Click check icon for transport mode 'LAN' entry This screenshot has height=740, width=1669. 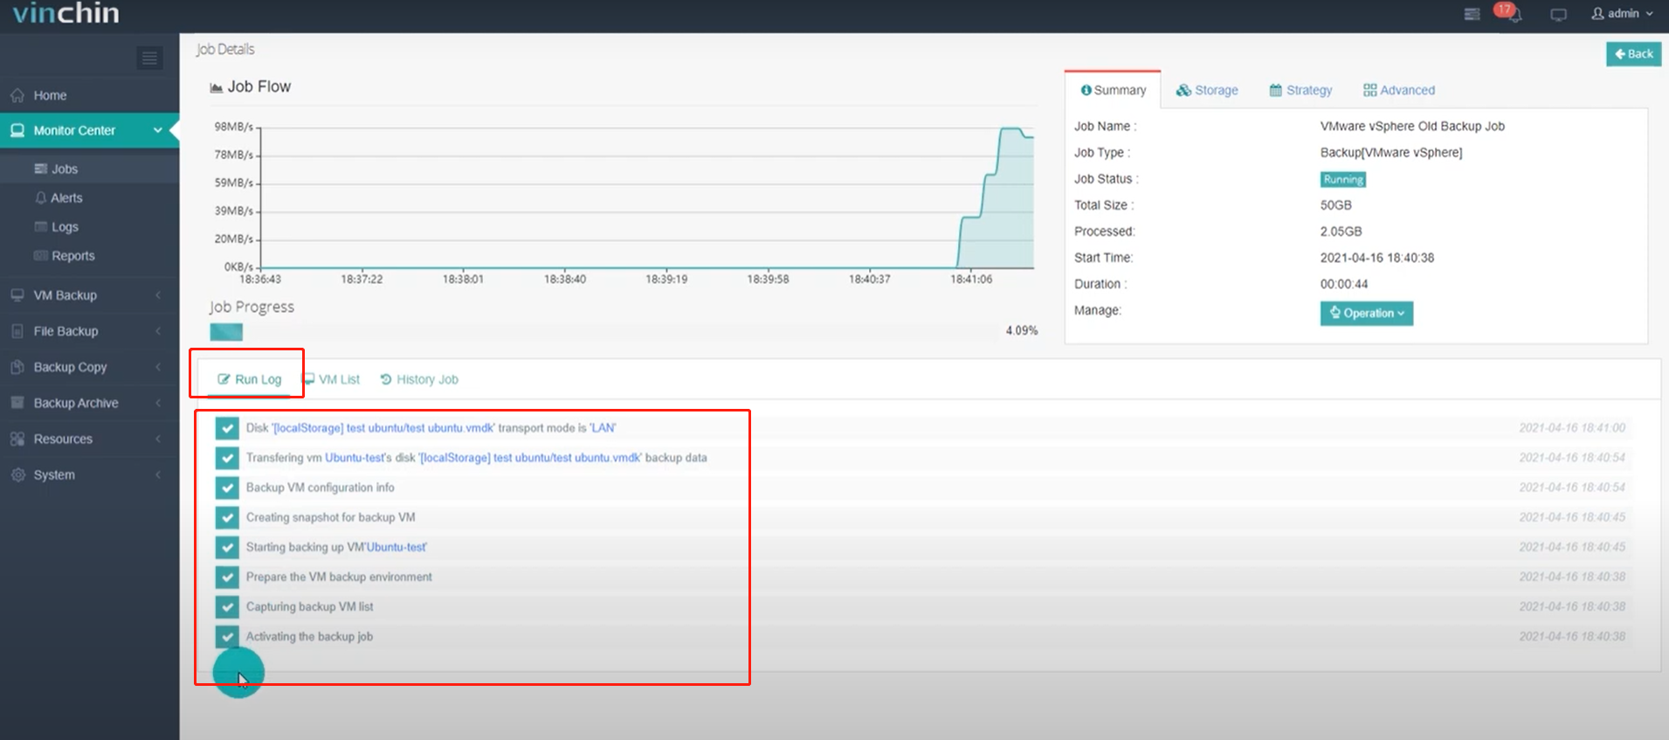pos(227,428)
